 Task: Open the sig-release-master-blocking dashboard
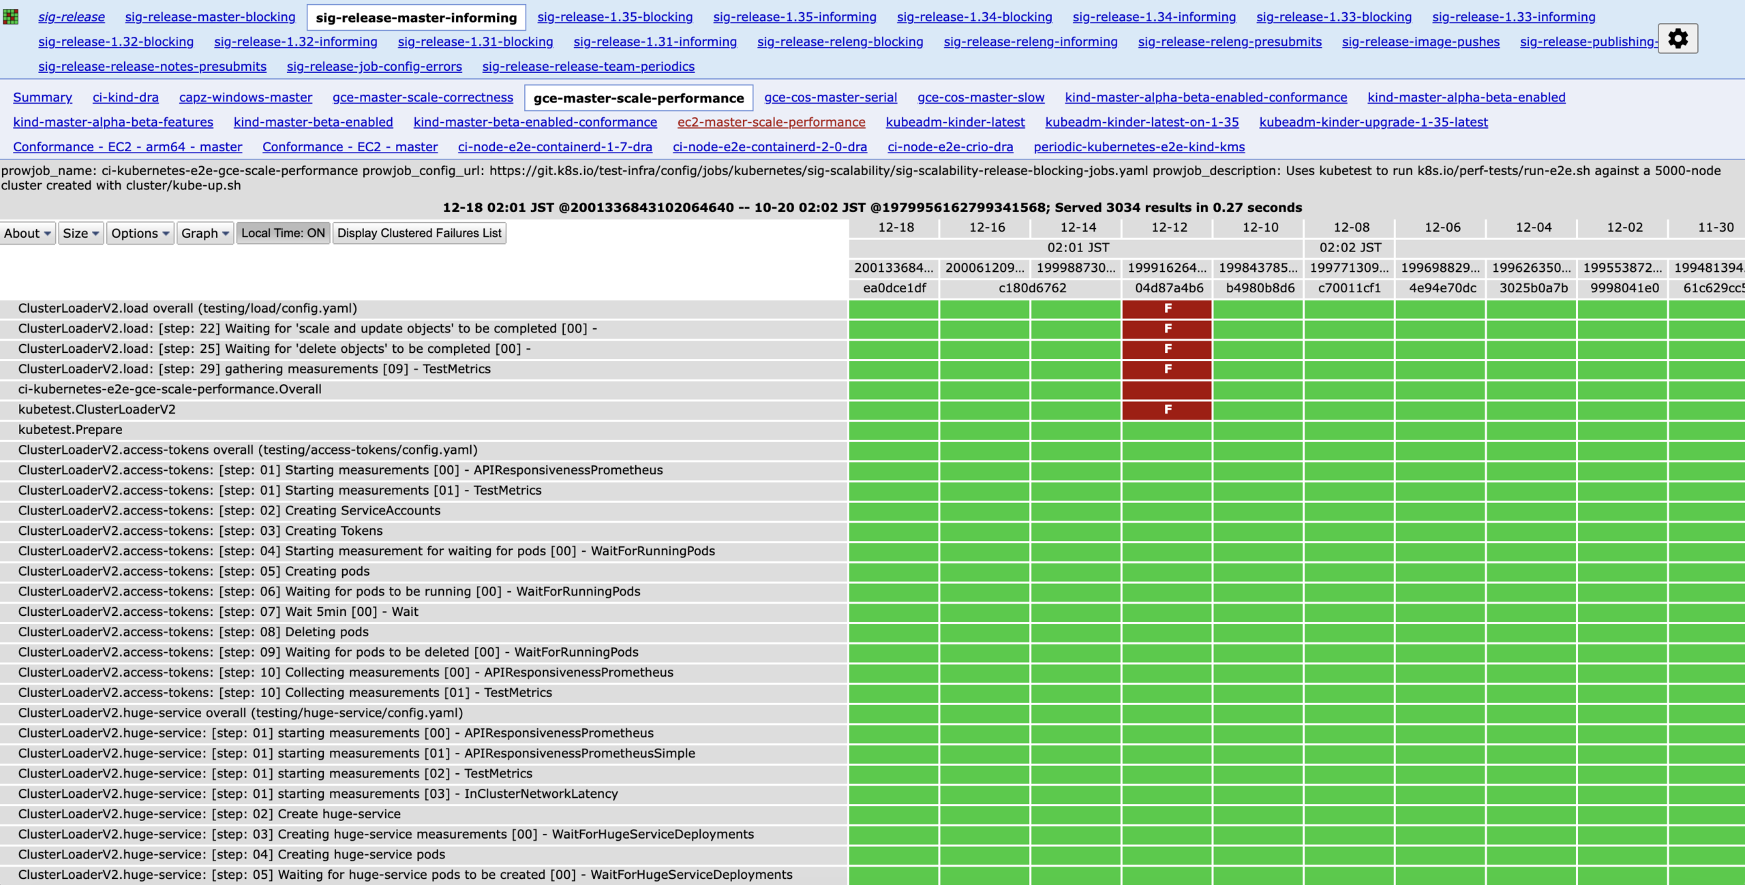(x=209, y=17)
